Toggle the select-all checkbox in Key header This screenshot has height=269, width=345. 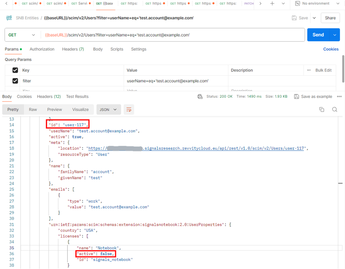click(x=15, y=70)
